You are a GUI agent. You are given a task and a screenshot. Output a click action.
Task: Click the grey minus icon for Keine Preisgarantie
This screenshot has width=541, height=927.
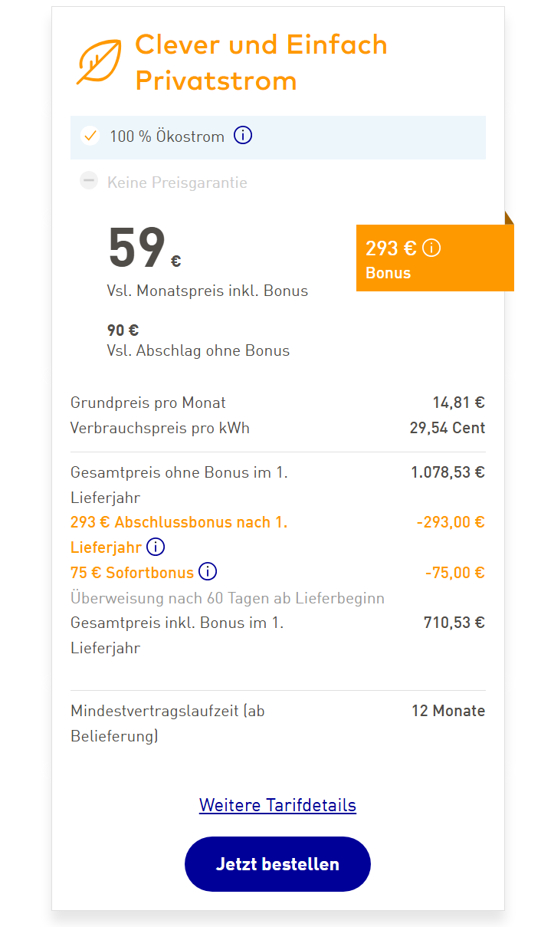(x=90, y=182)
